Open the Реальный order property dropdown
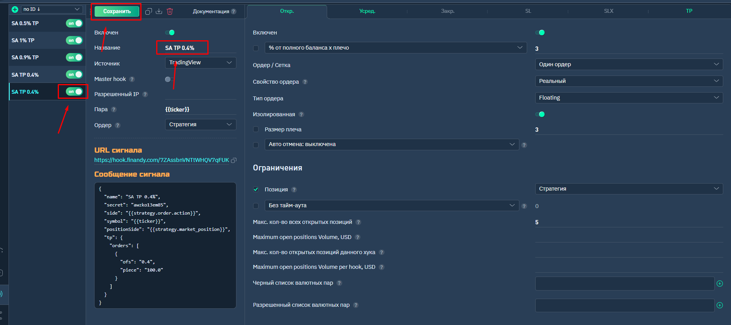The image size is (731, 325). point(629,81)
